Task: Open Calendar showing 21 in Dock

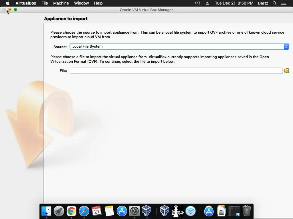Action: pyautogui.click(x=97, y=211)
